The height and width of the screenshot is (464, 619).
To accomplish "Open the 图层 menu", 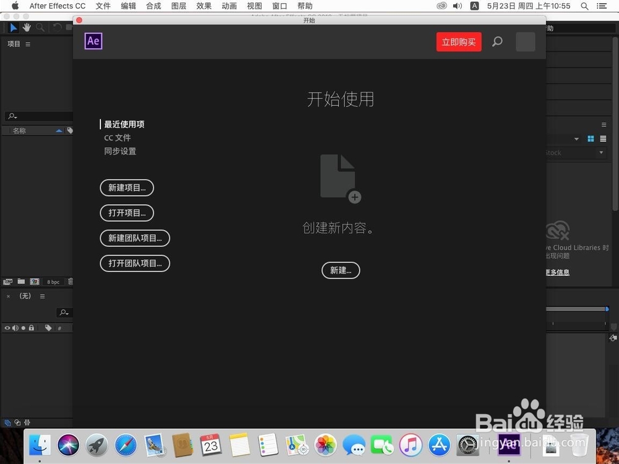I will click(179, 6).
